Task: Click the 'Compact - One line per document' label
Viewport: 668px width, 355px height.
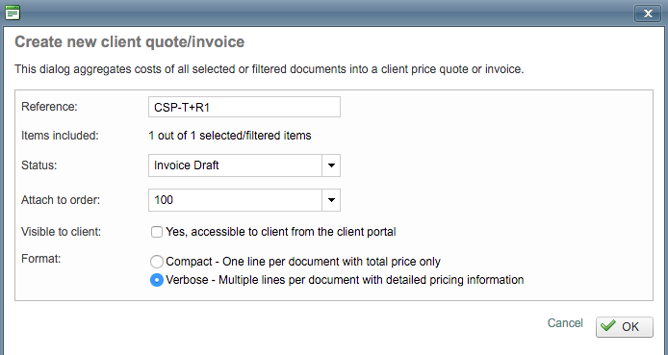Action: [303, 262]
